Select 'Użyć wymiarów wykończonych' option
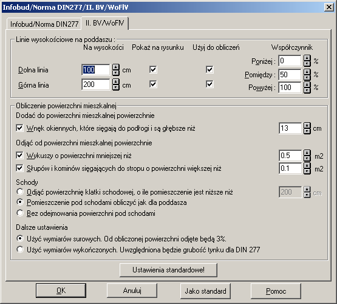The width and height of the screenshot is (337, 304). pyautogui.click(x=20, y=249)
